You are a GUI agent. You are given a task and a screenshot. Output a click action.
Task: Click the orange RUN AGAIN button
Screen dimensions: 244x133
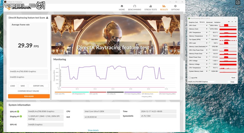[x=29, y=96]
